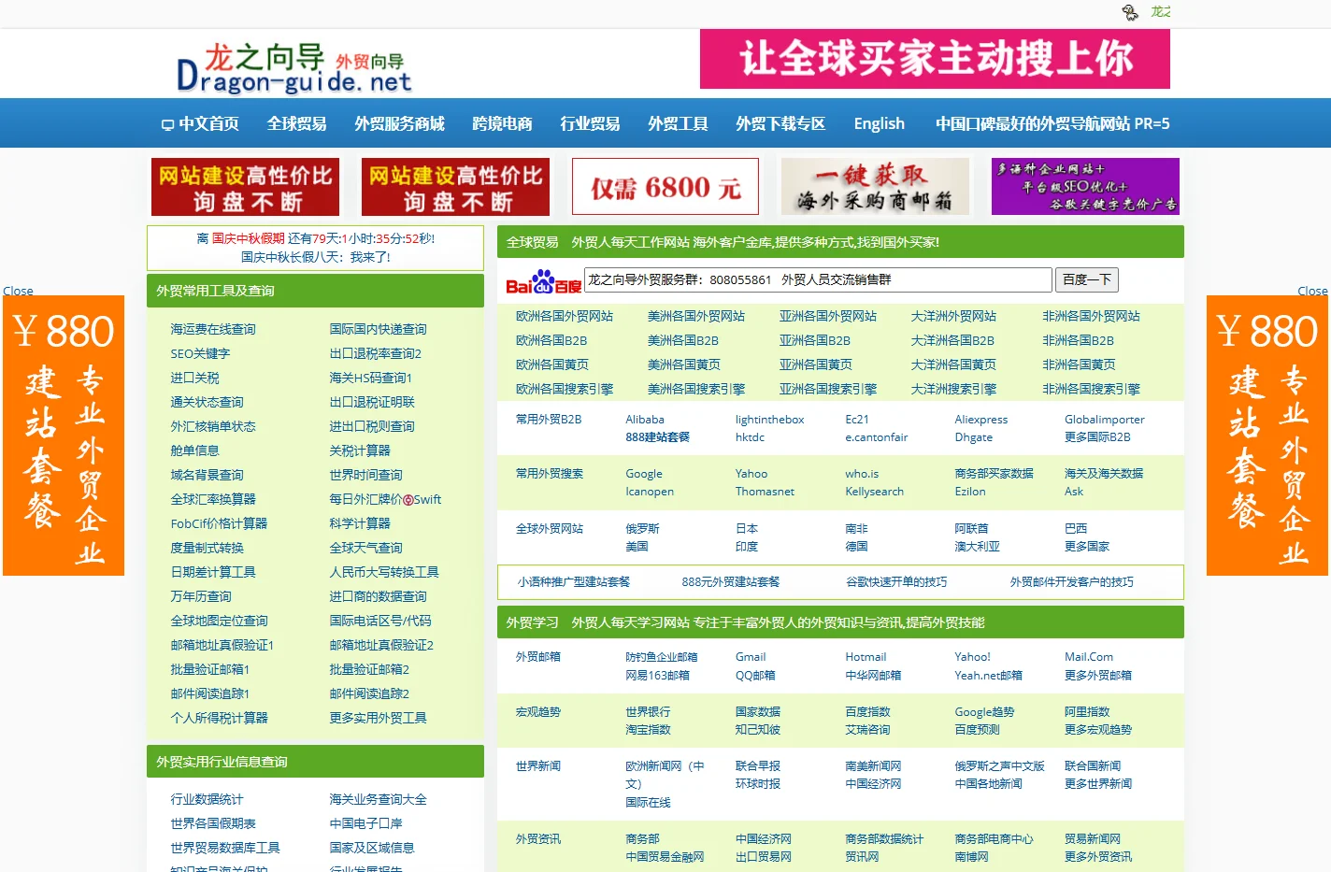
Task: Open 更多实用外贸工具 link
Action: click(378, 718)
